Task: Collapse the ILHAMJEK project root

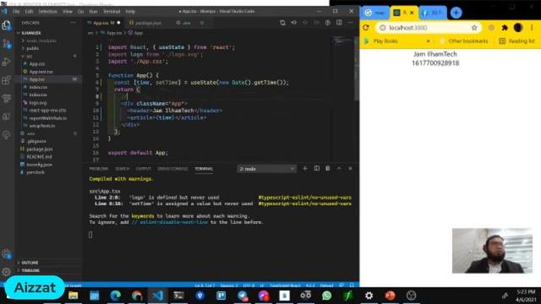Action: 31,33
